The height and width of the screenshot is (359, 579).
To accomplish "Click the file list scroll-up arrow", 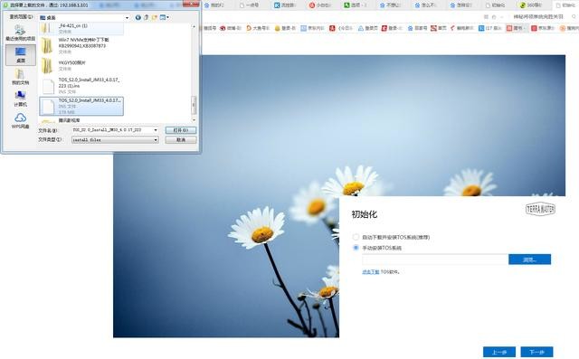I will pyautogui.click(x=194, y=26).
